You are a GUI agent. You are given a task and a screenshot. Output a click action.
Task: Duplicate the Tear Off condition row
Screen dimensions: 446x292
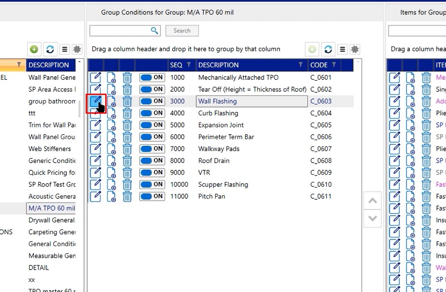pyautogui.click(x=111, y=90)
